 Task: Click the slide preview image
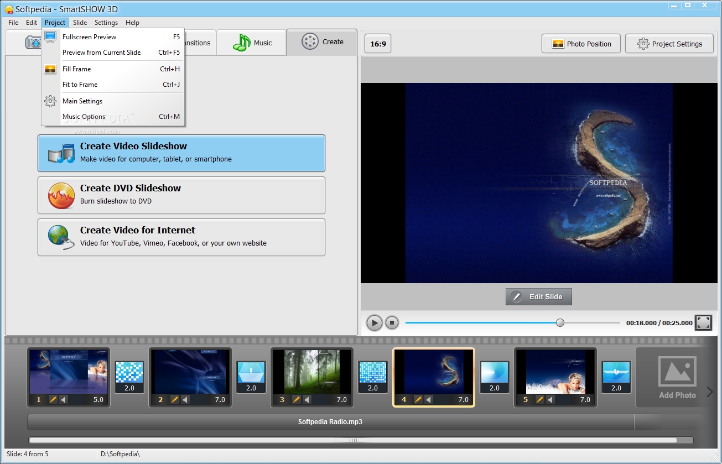coord(539,183)
